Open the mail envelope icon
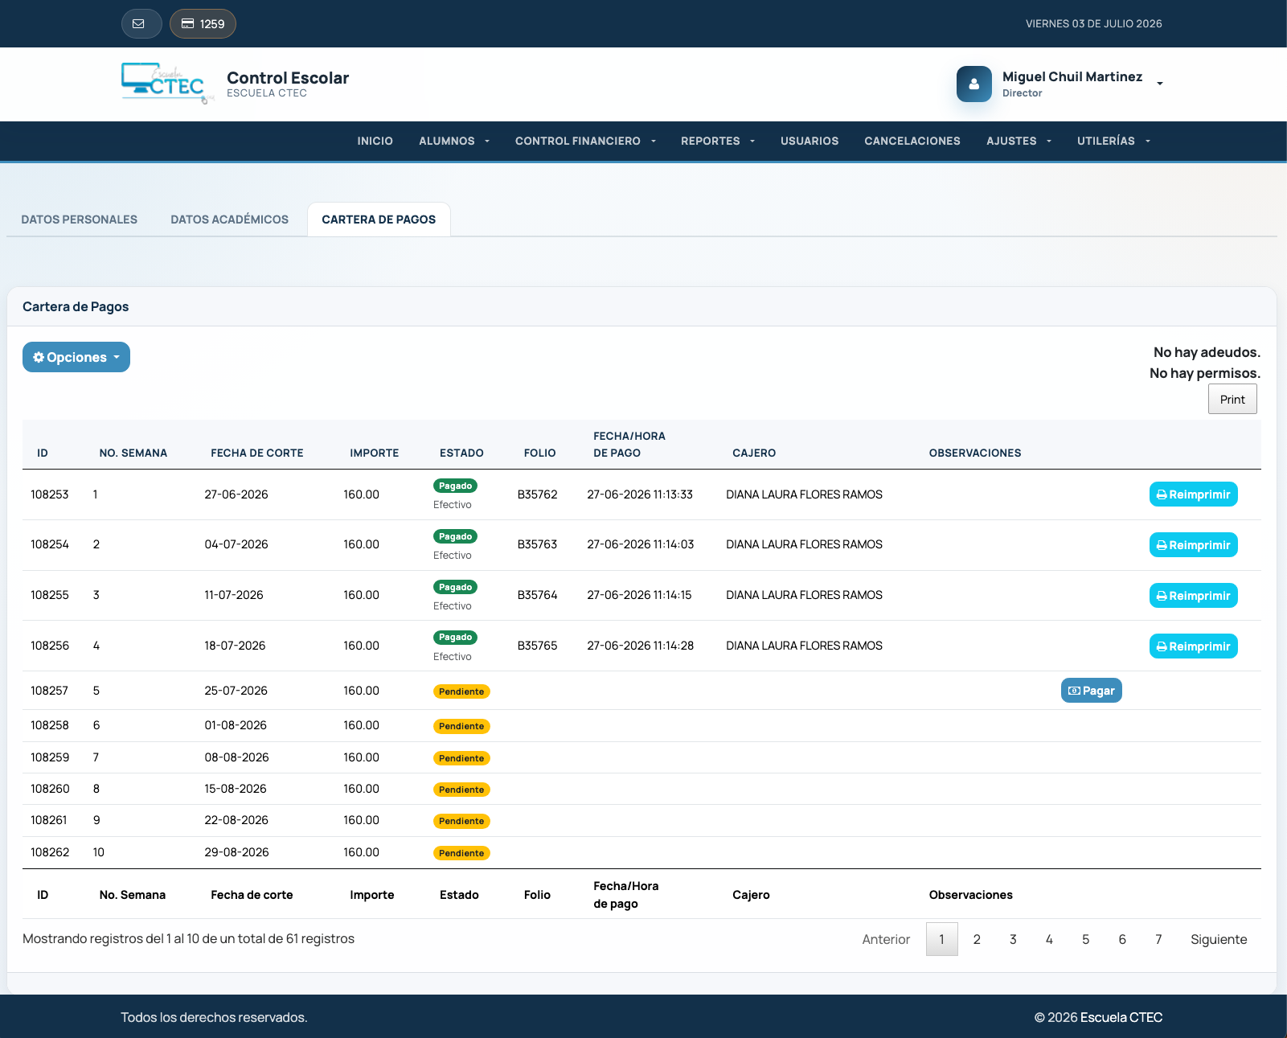The height and width of the screenshot is (1038, 1287). (x=141, y=24)
